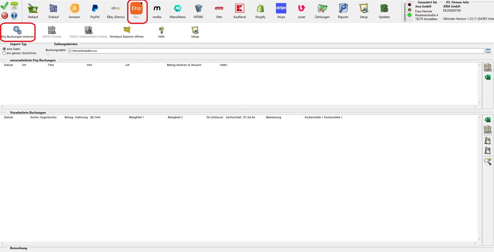Sort by the Betrag column header
The width and height of the screenshot is (494, 252).
tap(69, 117)
